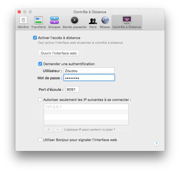
Task: Uncheck Activer l'accès à distance
Action: pyautogui.click(x=35, y=38)
